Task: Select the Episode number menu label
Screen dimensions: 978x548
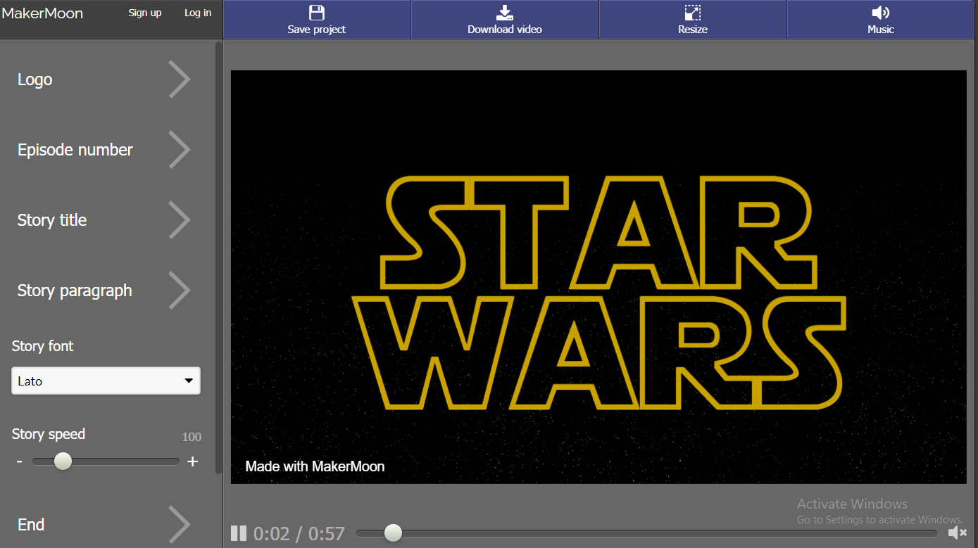Action: pyautogui.click(x=75, y=150)
